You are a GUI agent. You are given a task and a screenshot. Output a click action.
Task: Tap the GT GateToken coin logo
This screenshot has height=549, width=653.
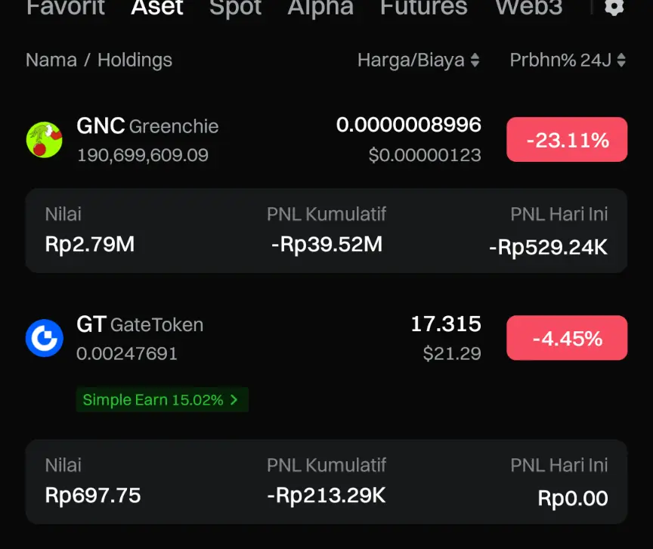pos(44,338)
